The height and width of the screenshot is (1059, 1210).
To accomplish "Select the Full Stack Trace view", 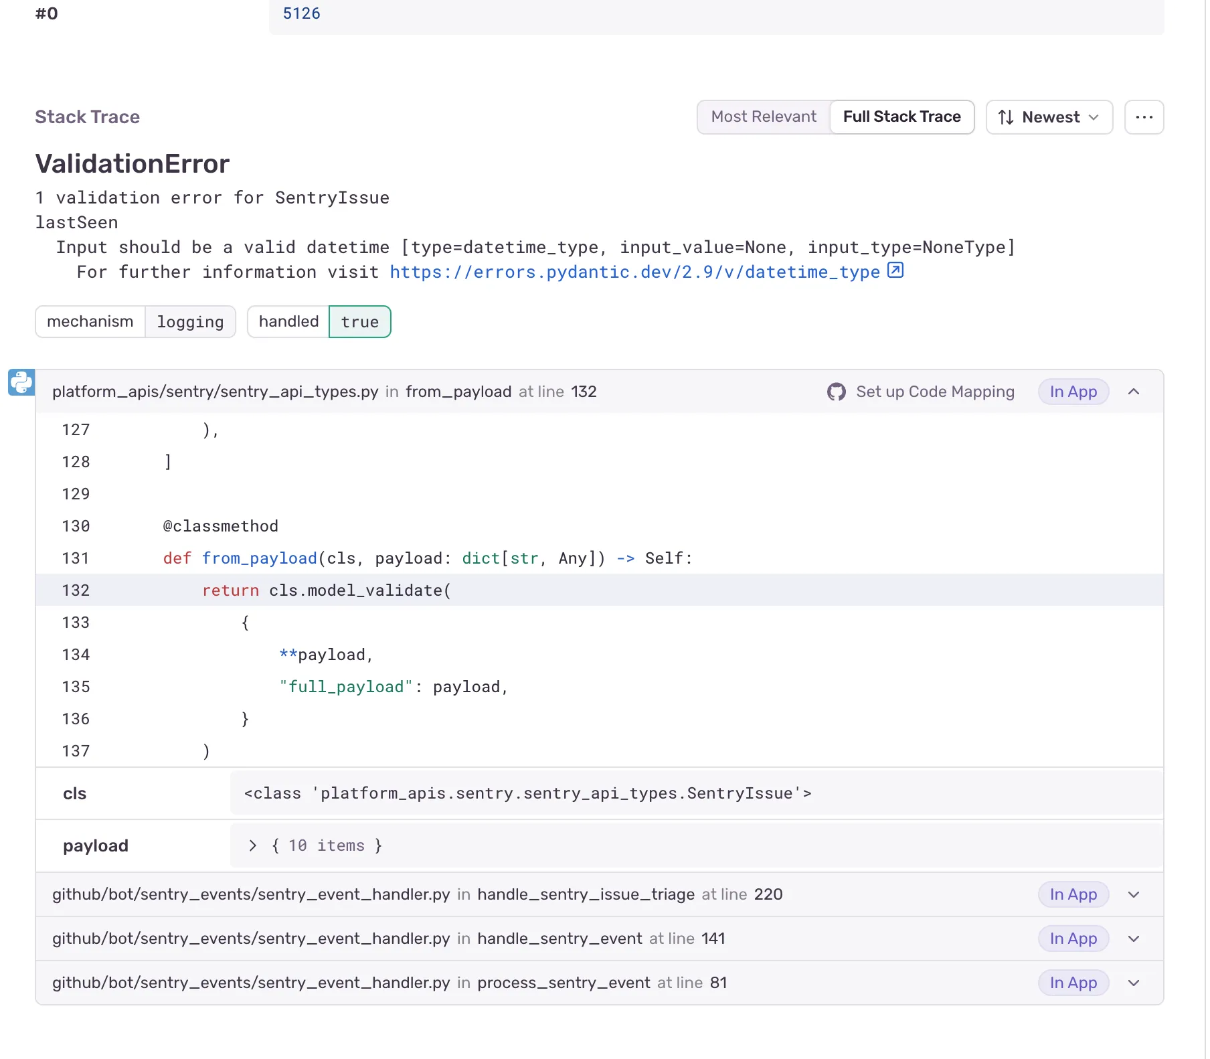I will point(902,116).
